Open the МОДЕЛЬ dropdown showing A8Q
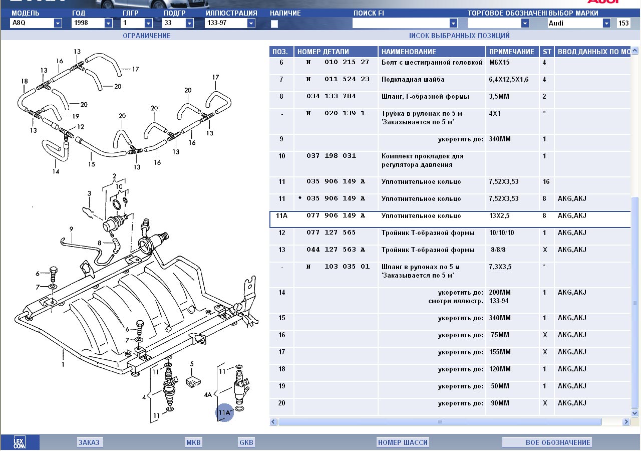 (58, 23)
